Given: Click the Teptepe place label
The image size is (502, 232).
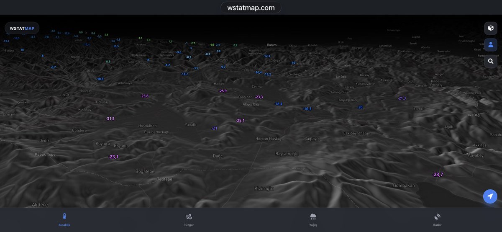Looking at the screenshot, I should 164,179.
